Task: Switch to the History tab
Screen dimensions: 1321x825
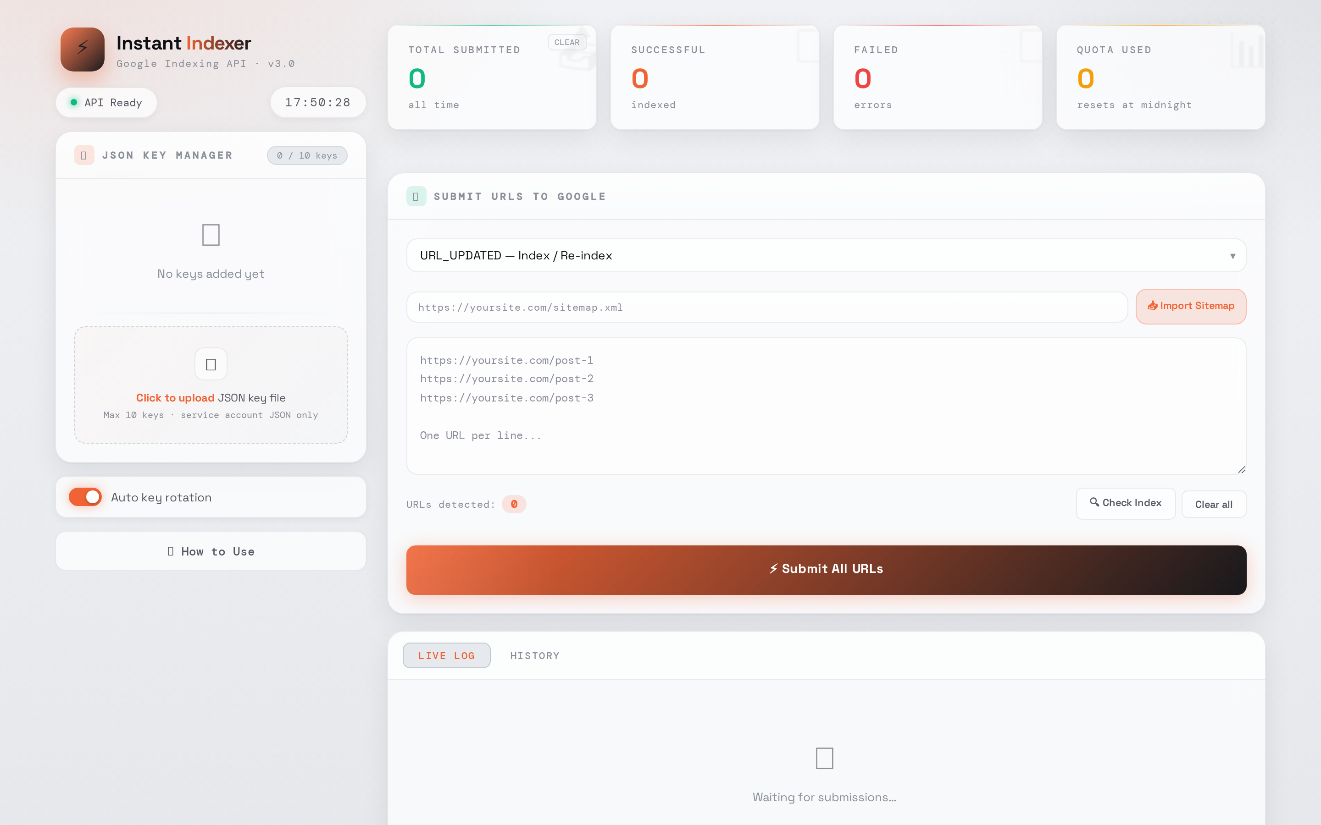Action: coord(535,655)
